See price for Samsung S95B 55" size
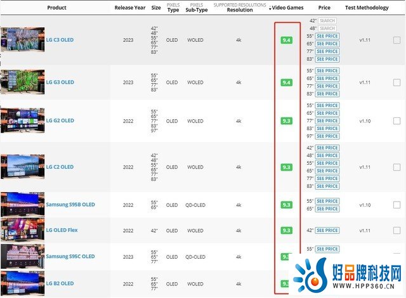This screenshot has width=406, height=298. coord(327,201)
